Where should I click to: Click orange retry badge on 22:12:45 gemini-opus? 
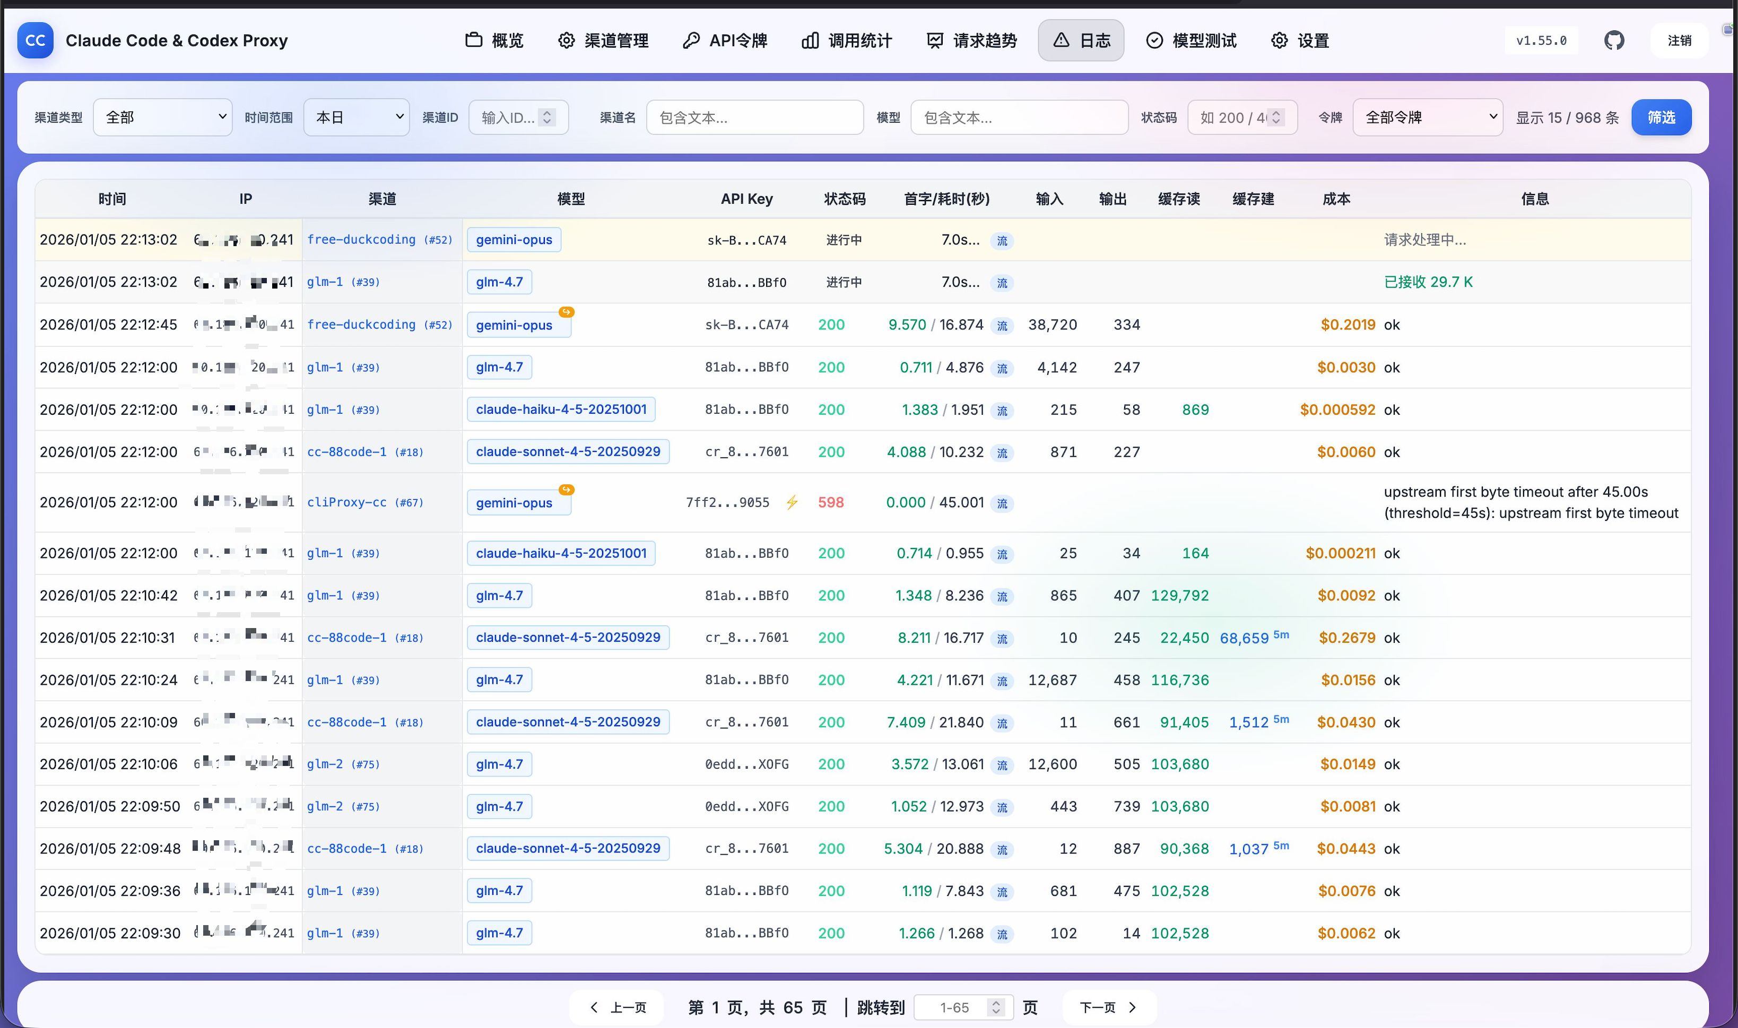567,312
